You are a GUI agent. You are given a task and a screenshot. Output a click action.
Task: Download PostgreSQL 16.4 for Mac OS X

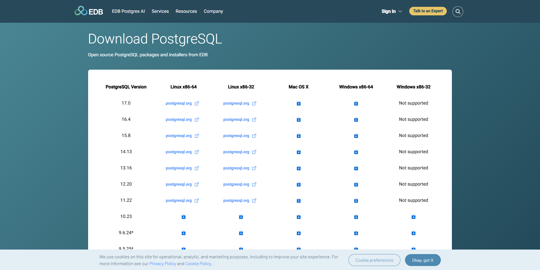coord(299,120)
